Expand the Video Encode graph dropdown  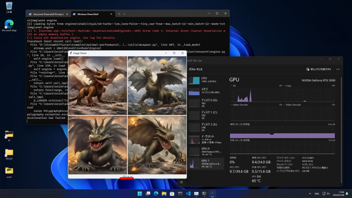click(x=231, y=105)
